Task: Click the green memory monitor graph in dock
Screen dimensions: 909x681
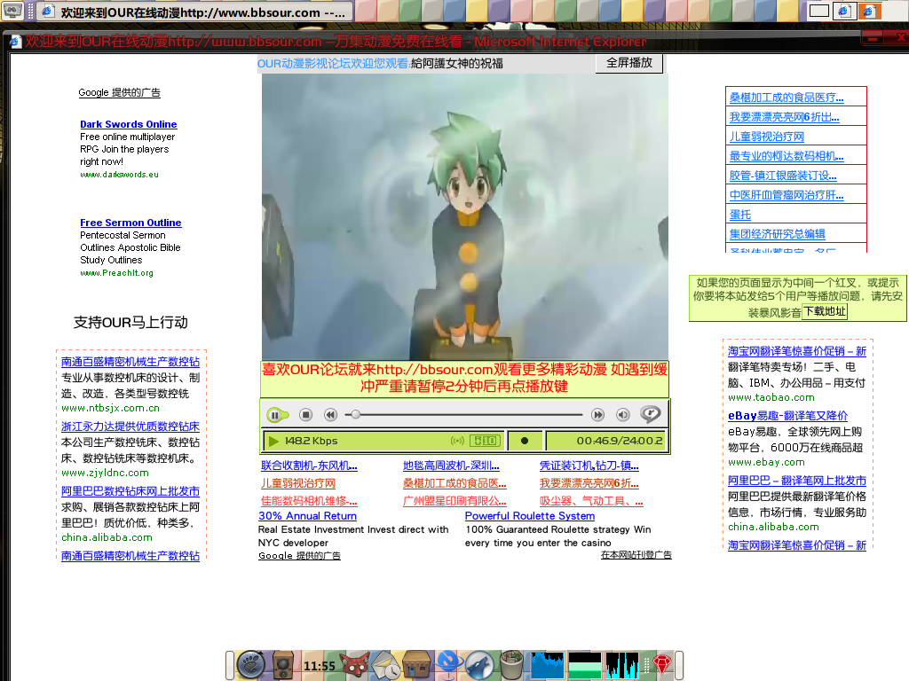Action: point(584,665)
